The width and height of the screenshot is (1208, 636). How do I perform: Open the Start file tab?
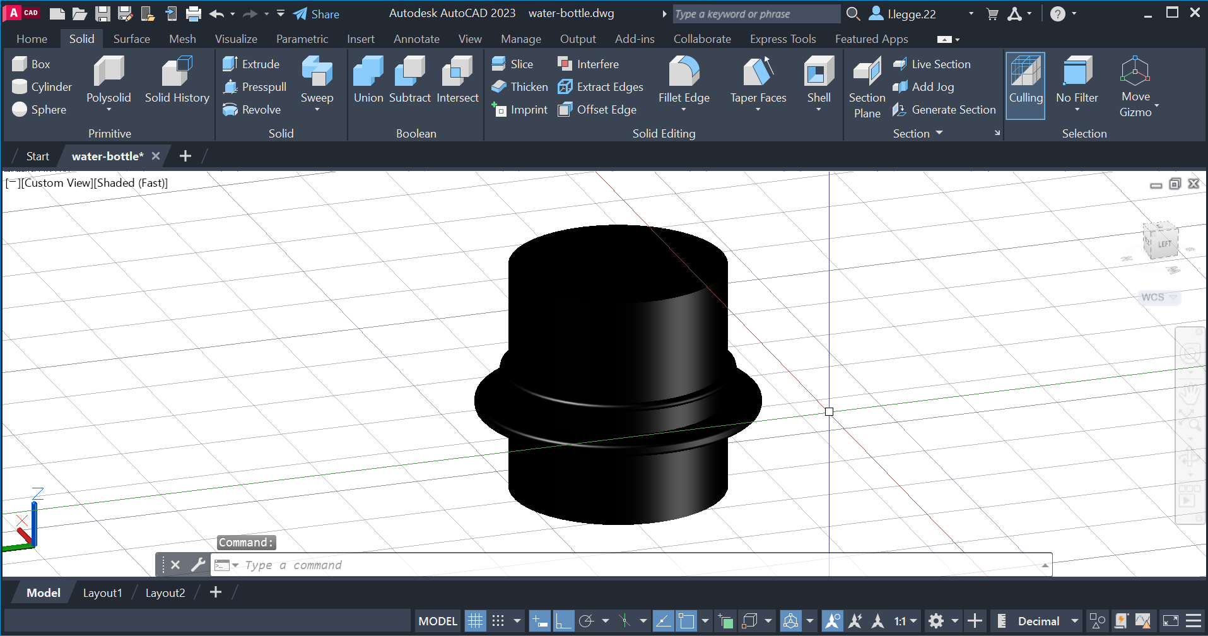click(x=37, y=156)
